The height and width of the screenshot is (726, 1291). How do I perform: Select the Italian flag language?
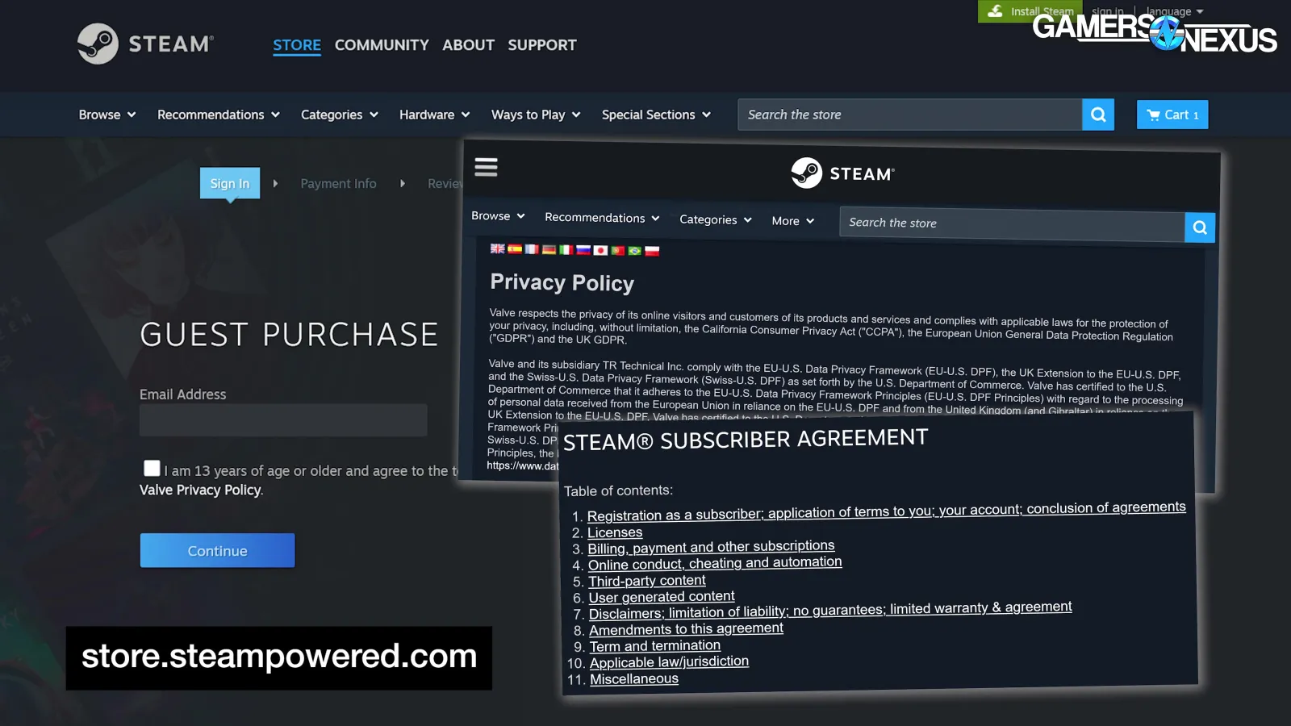click(566, 250)
